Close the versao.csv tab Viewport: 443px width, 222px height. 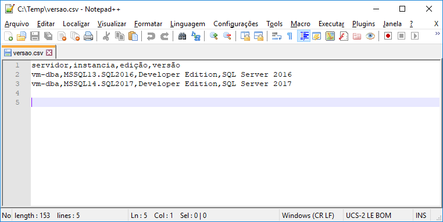coord(49,52)
